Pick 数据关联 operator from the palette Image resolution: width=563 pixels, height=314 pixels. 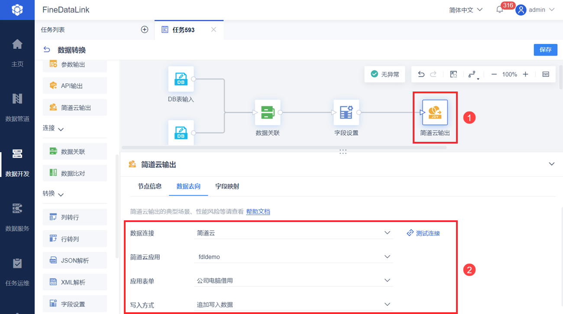pos(75,151)
